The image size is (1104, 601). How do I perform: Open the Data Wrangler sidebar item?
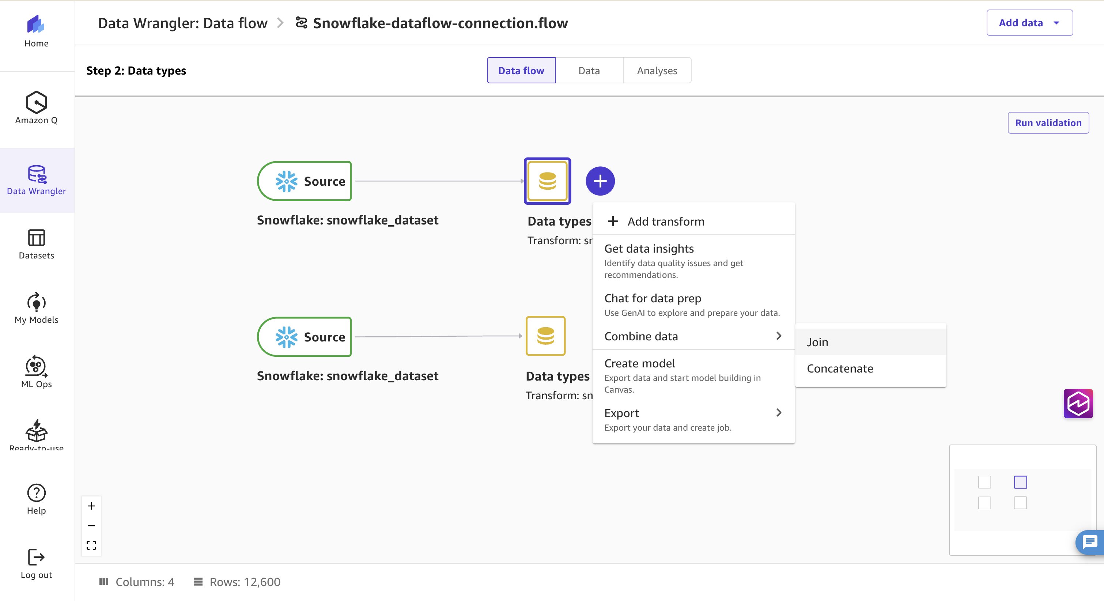click(x=37, y=180)
